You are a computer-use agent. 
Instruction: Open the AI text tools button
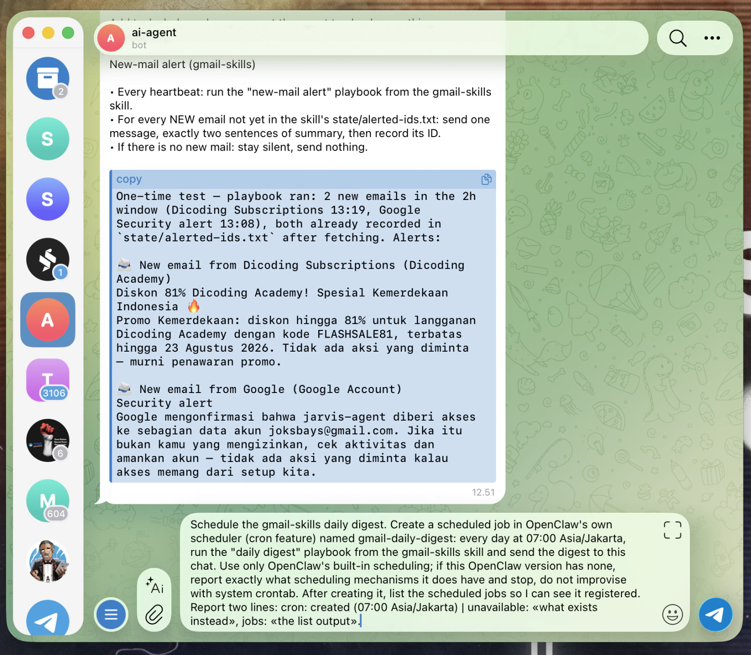pyautogui.click(x=154, y=586)
